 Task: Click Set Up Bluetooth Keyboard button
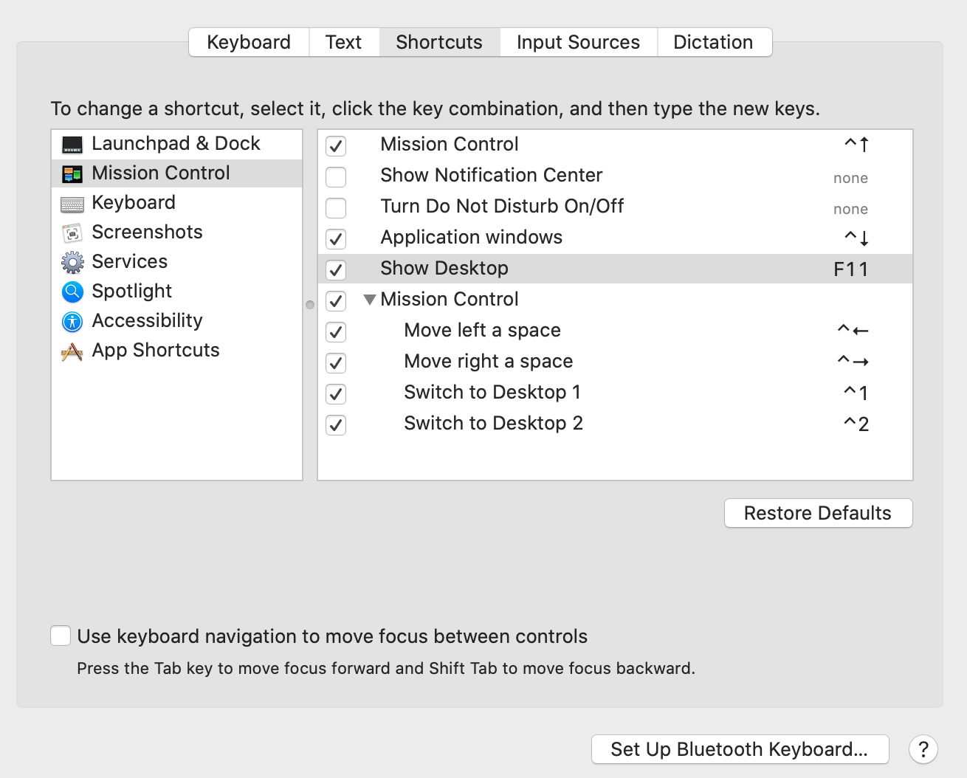pyautogui.click(x=740, y=749)
